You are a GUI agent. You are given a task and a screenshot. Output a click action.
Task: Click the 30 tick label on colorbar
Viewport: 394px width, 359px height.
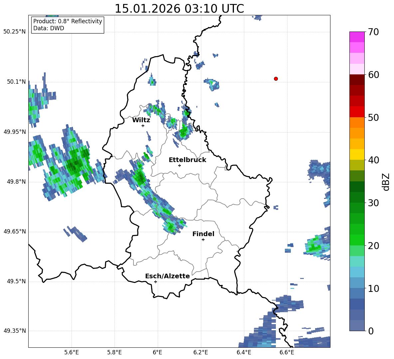[x=373, y=203]
